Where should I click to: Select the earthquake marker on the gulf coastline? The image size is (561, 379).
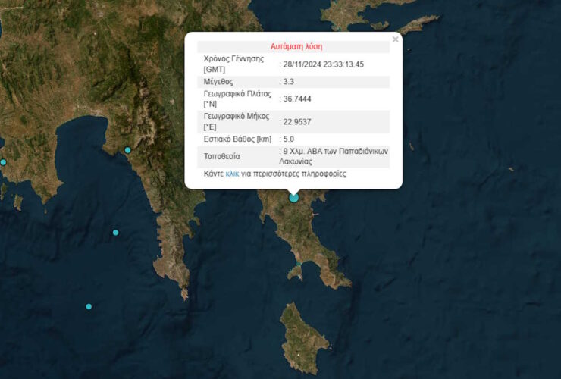(x=128, y=150)
